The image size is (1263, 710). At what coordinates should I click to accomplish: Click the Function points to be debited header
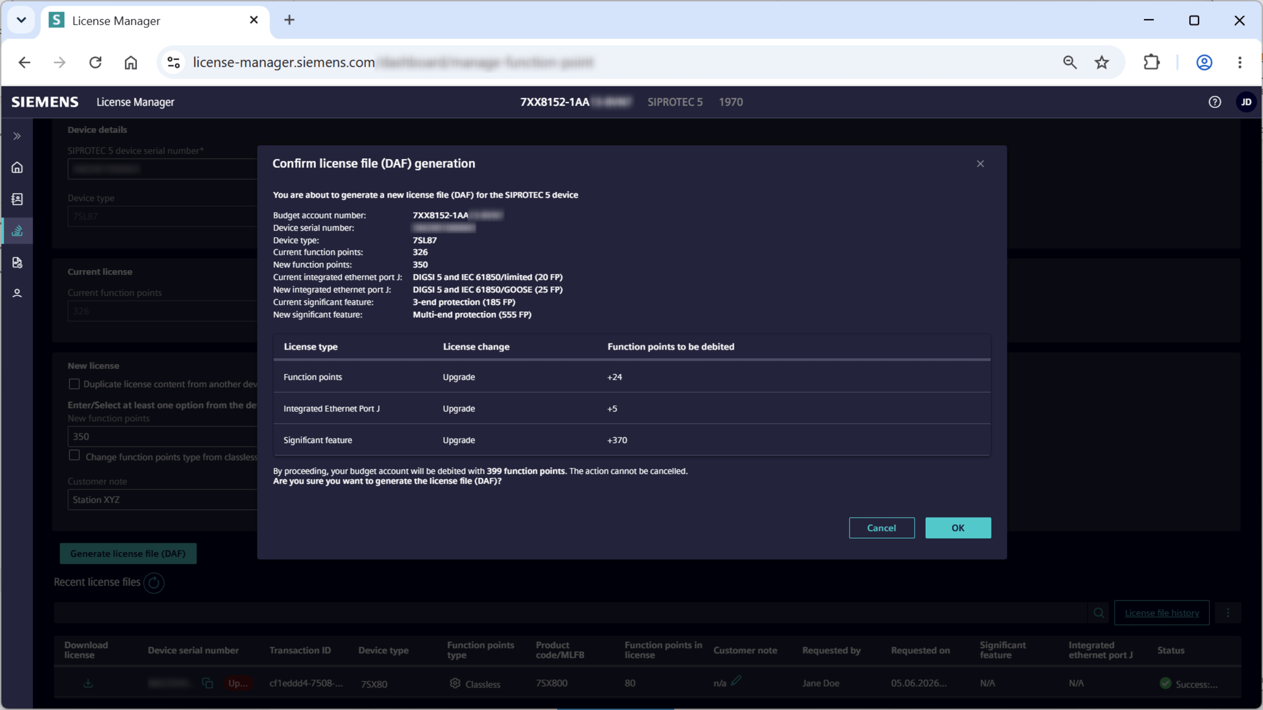(671, 347)
